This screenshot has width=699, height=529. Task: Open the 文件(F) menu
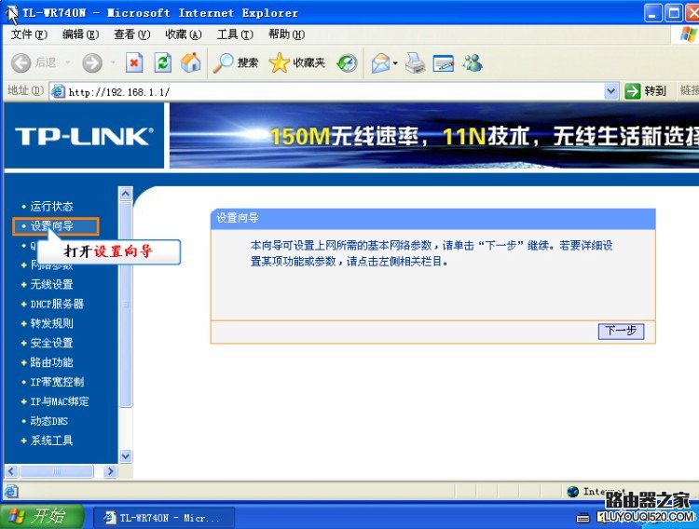29,34
